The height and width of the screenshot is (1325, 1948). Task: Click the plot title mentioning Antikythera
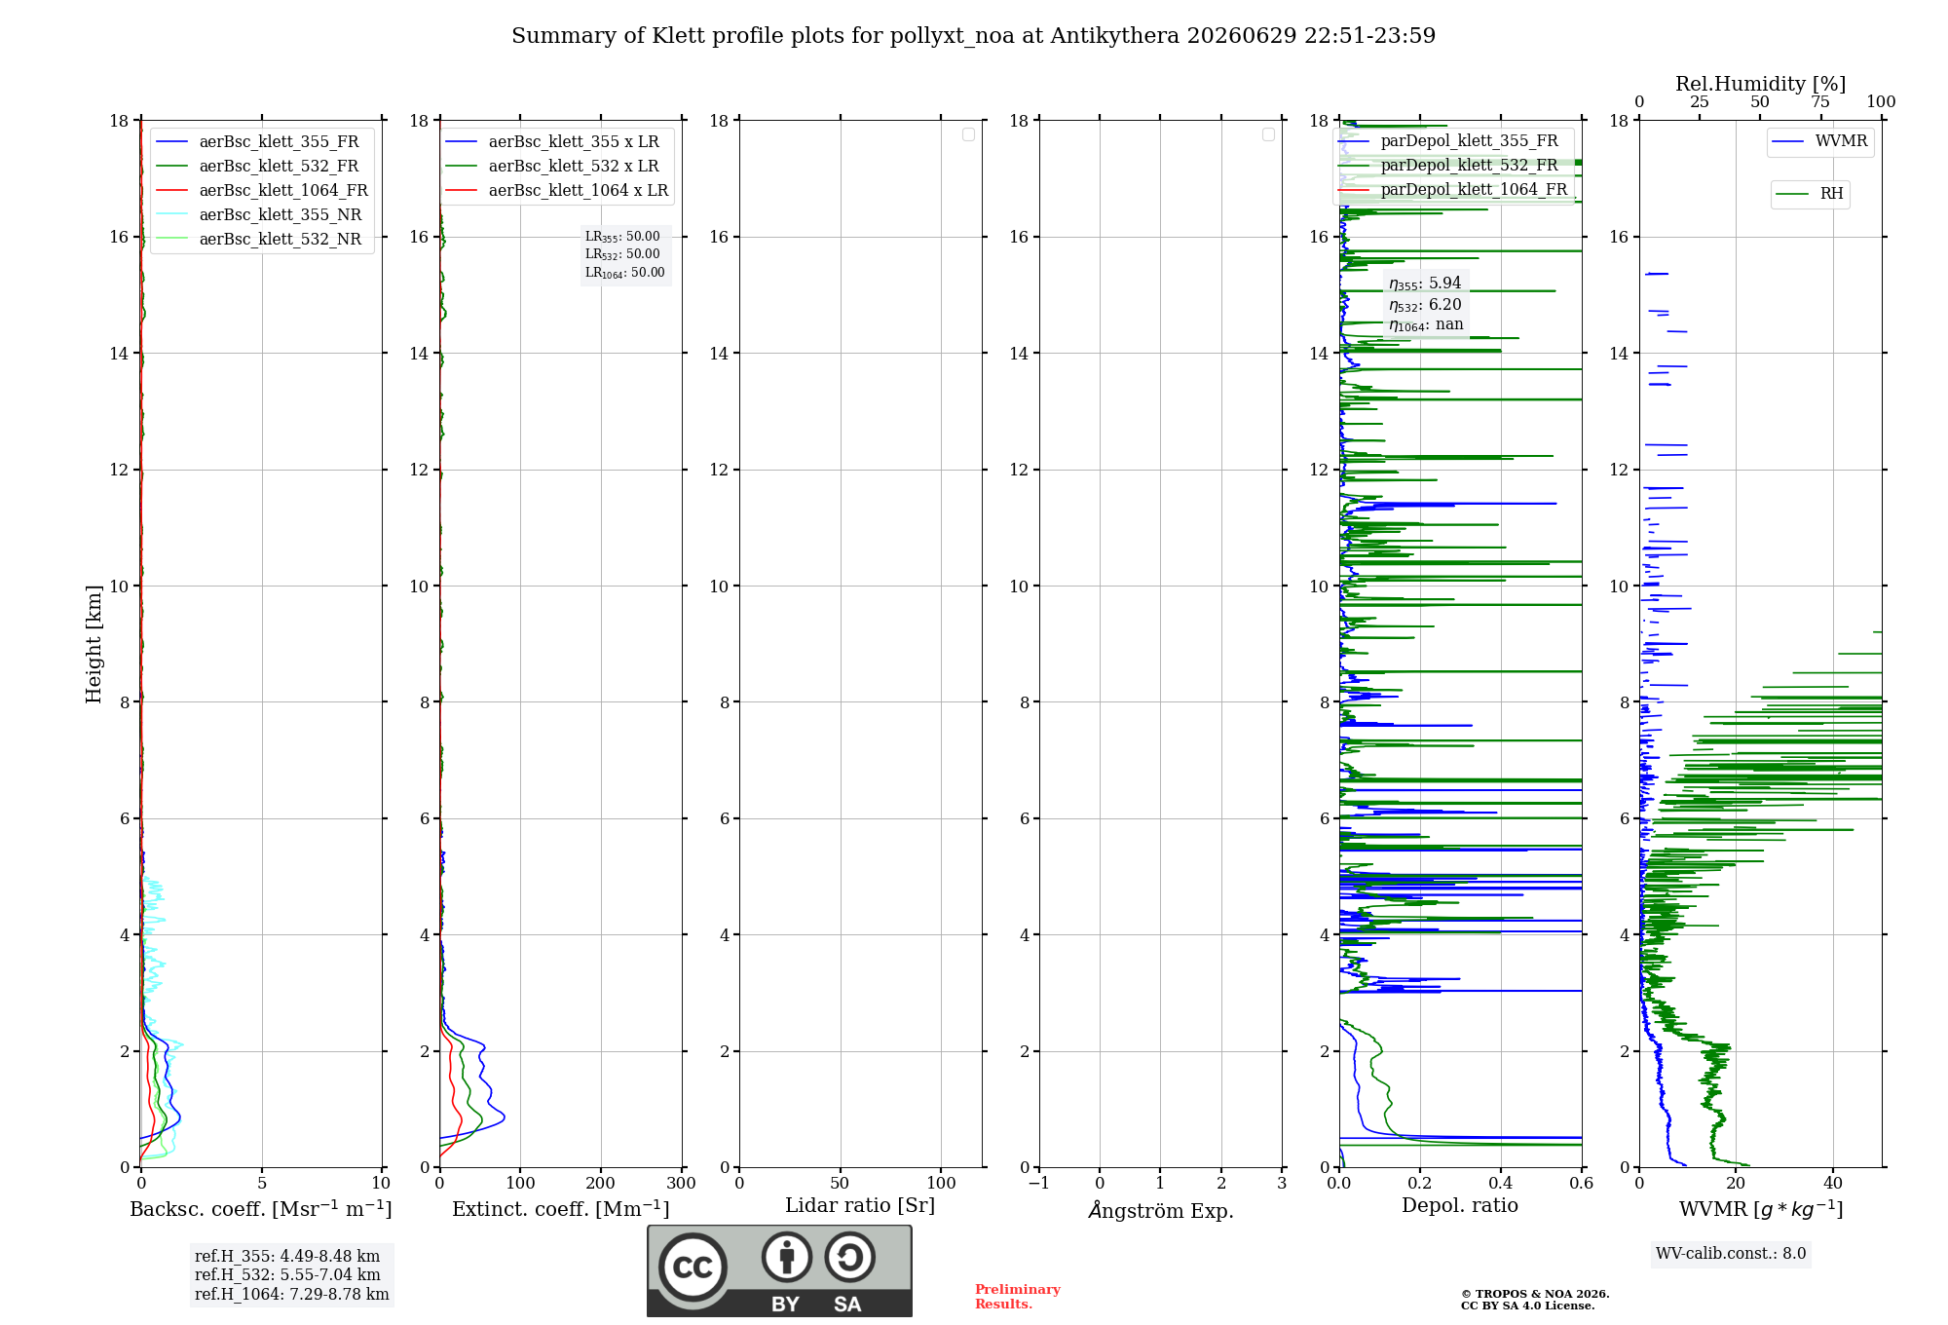[973, 36]
